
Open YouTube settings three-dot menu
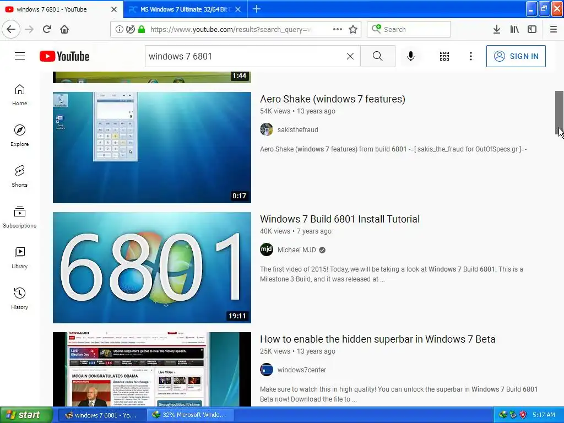coord(471,56)
